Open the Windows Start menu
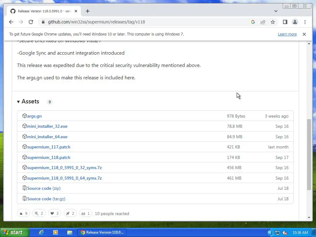 click(x=14, y=232)
